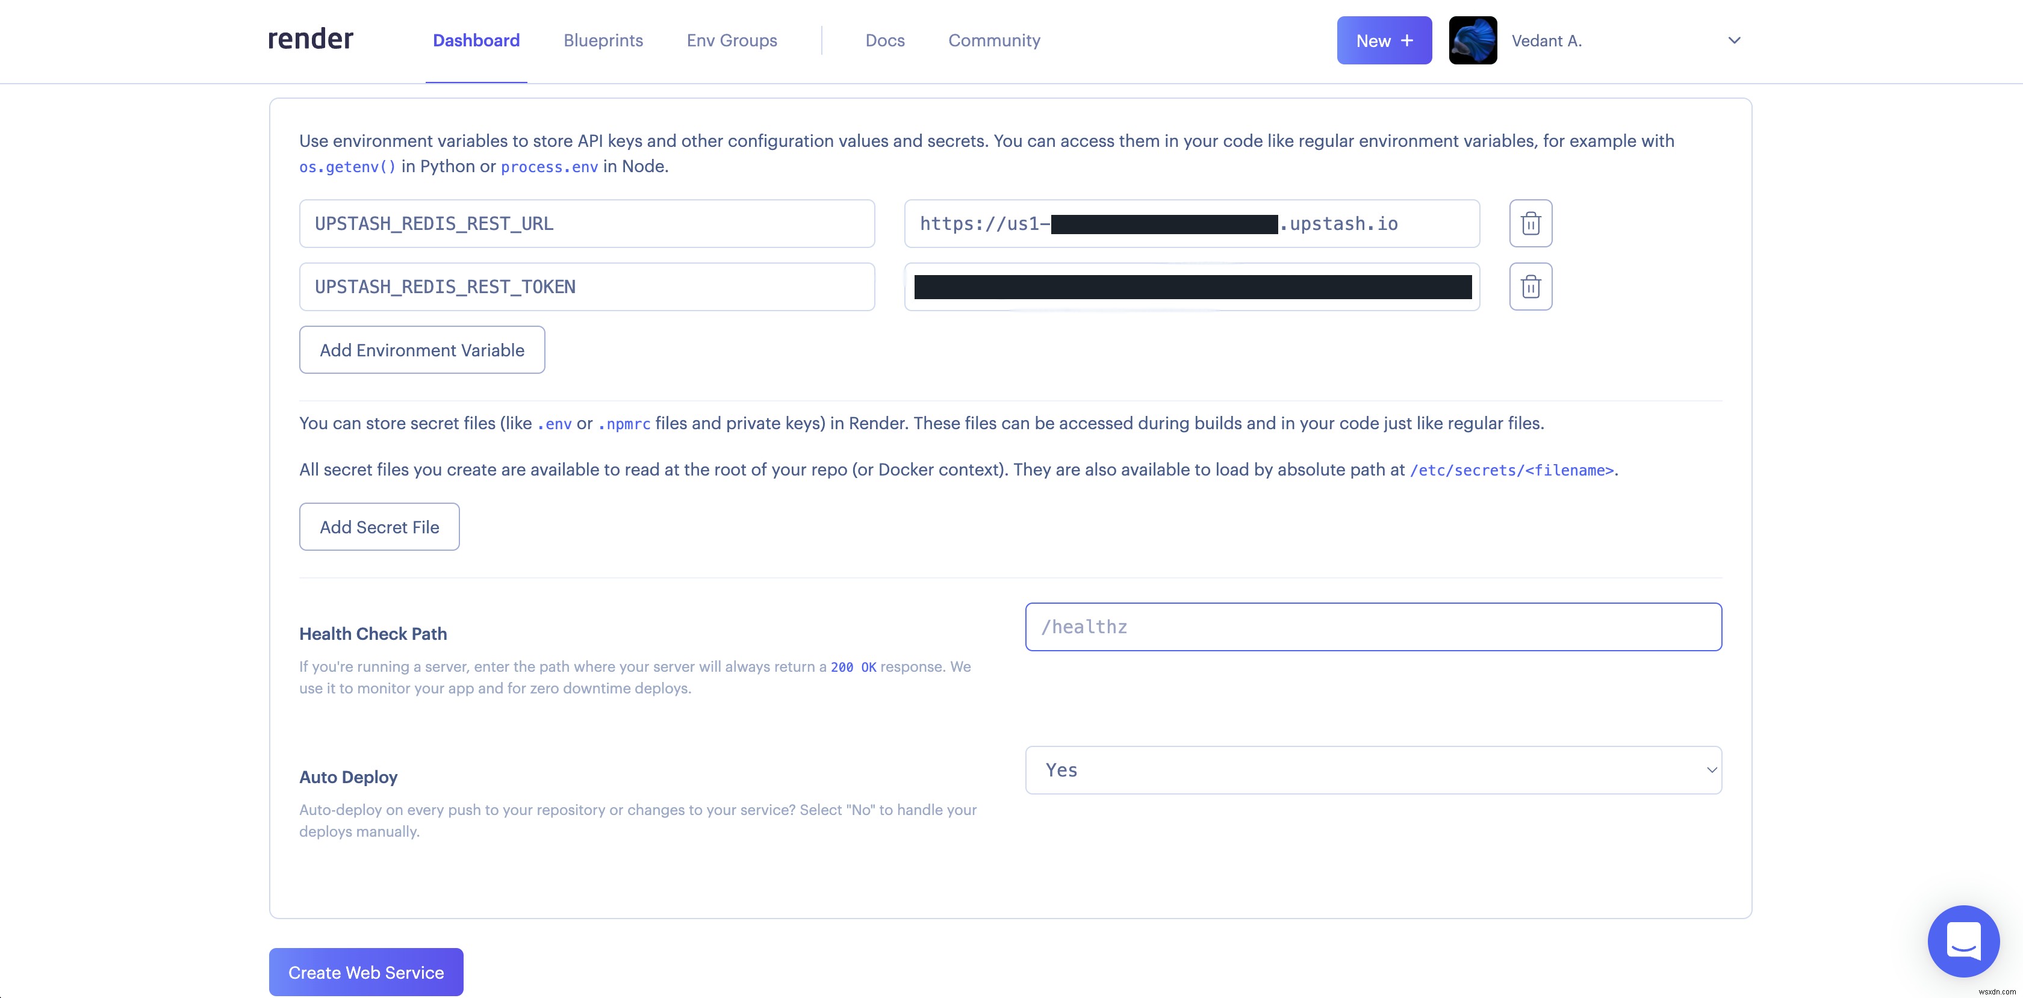
Task: Delete the UPSTASH_REDIS_REST_URL variable with its trash icon
Action: pos(1530,224)
